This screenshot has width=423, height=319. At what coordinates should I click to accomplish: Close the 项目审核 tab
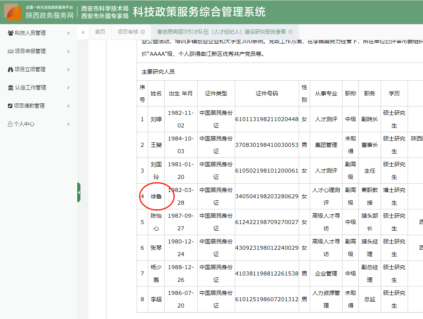[x=143, y=32]
